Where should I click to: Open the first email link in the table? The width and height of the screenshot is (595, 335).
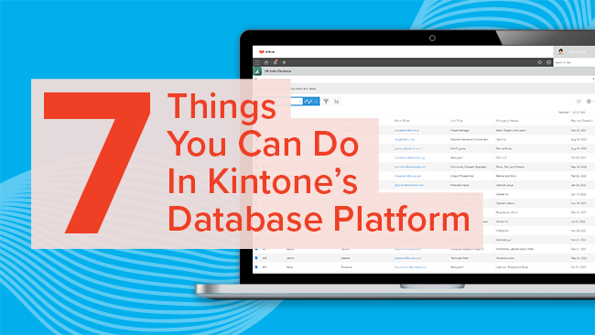tap(406, 130)
